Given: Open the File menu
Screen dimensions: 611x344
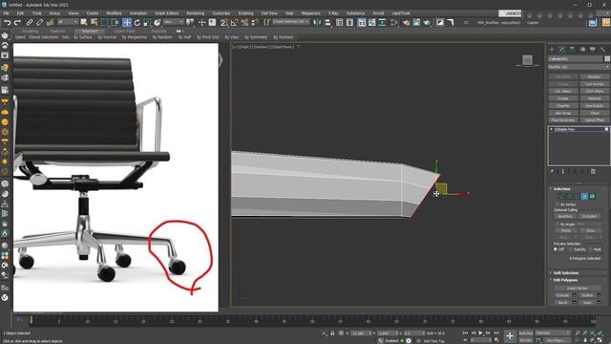Looking at the screenshot, I should coord(7,13).
